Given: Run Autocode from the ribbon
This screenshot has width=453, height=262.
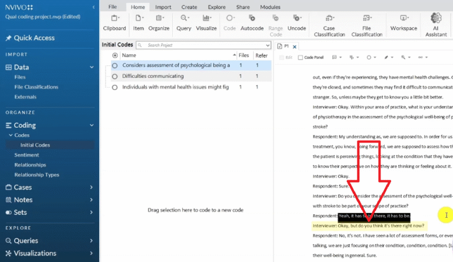Looking at the screenshot, I should (x=252, y=23).
